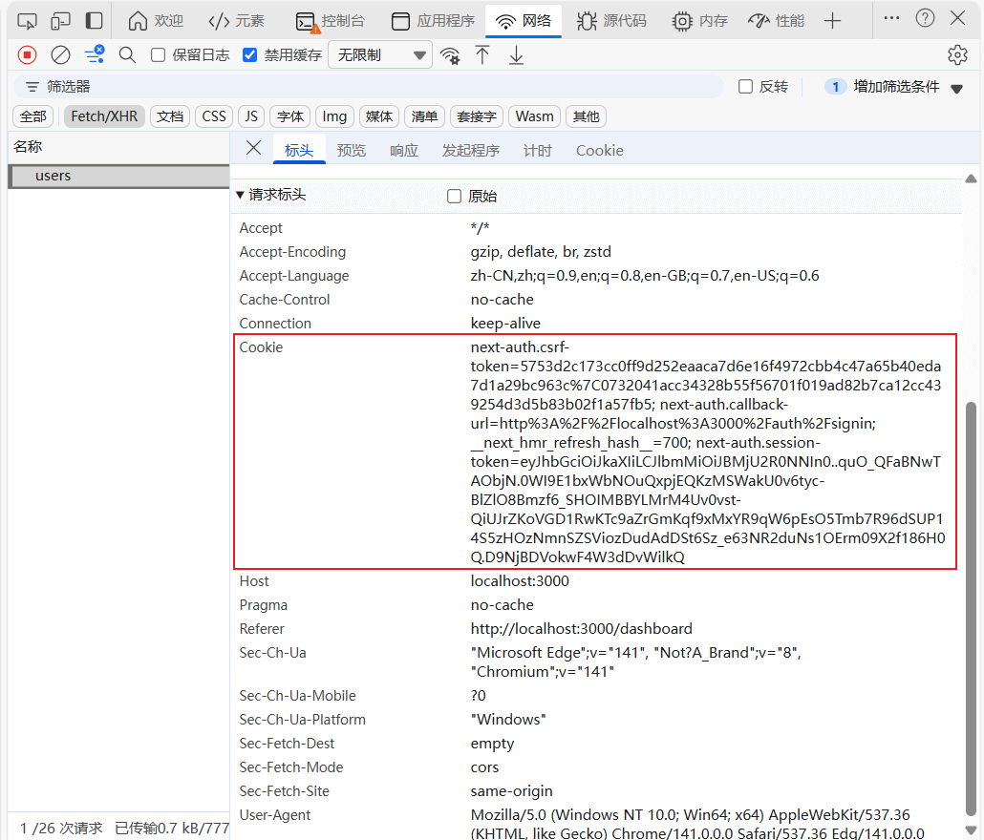Open network conditions wifi-gear icon

[450, 55]
